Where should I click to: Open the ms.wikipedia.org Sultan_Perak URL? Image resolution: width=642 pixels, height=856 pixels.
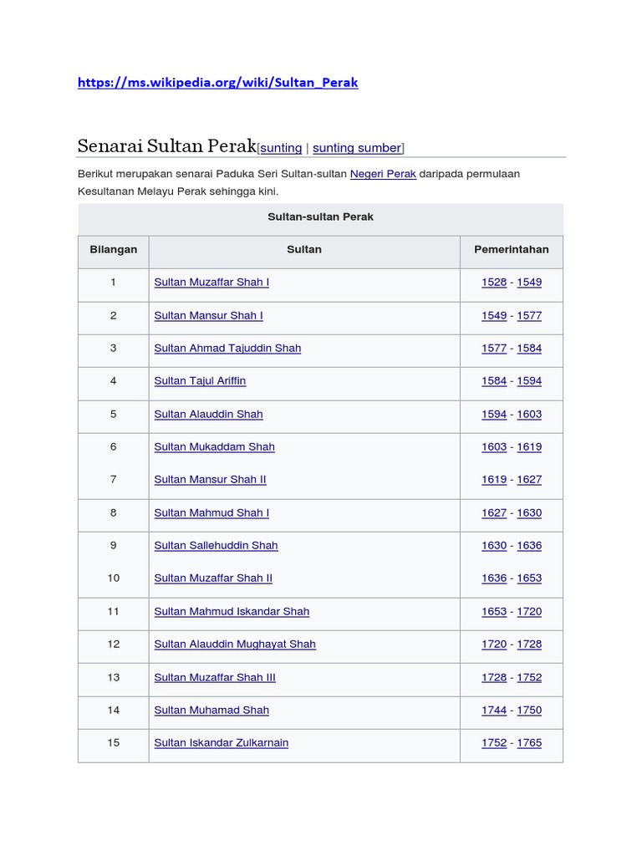tap(217, 82)
